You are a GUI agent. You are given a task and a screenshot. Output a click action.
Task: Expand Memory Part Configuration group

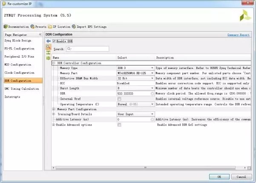pos(54,109)
